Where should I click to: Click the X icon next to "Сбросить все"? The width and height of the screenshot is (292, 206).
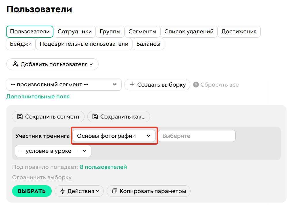click(x=196, y=85)
